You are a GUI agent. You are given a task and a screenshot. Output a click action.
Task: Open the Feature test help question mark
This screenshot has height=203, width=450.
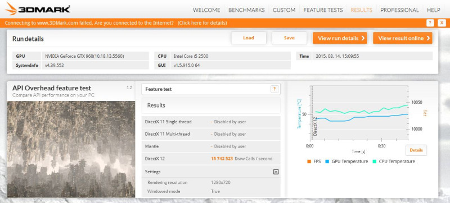(x=274, y=89)
